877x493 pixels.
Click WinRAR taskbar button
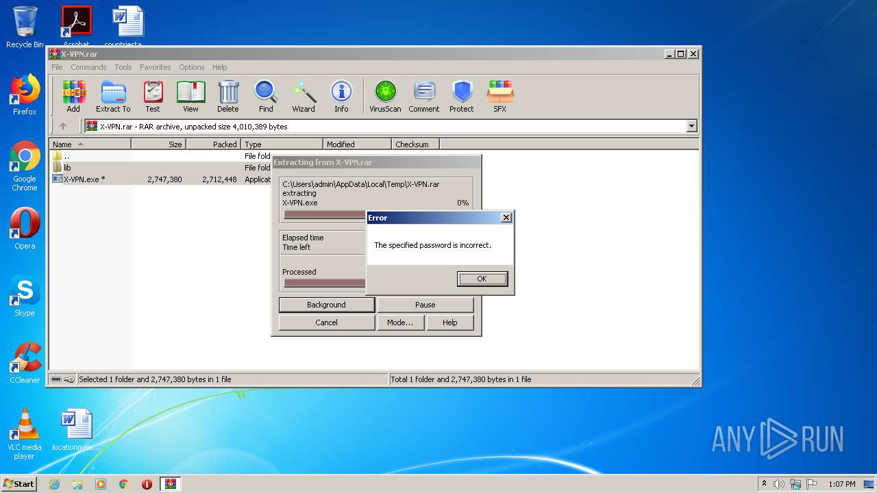[x=171, y=484]
